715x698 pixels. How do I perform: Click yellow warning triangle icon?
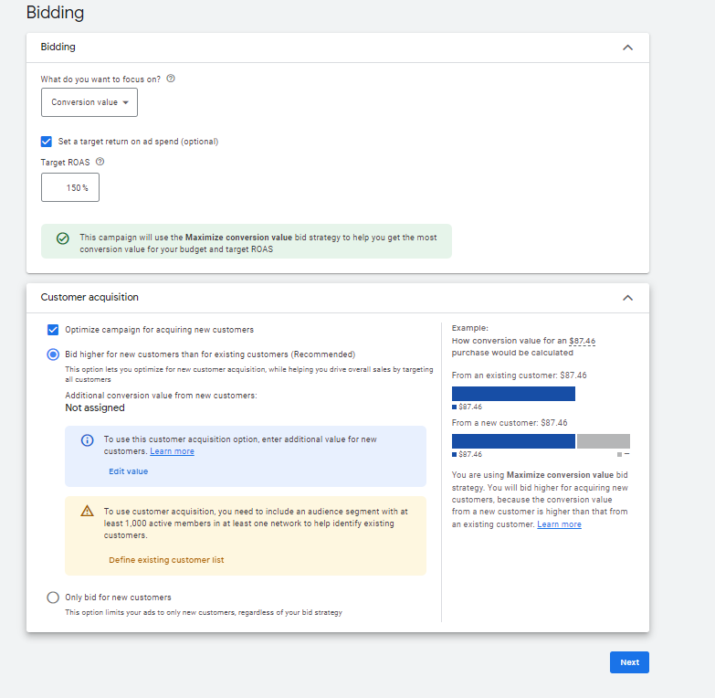click(x=88, y=511)
